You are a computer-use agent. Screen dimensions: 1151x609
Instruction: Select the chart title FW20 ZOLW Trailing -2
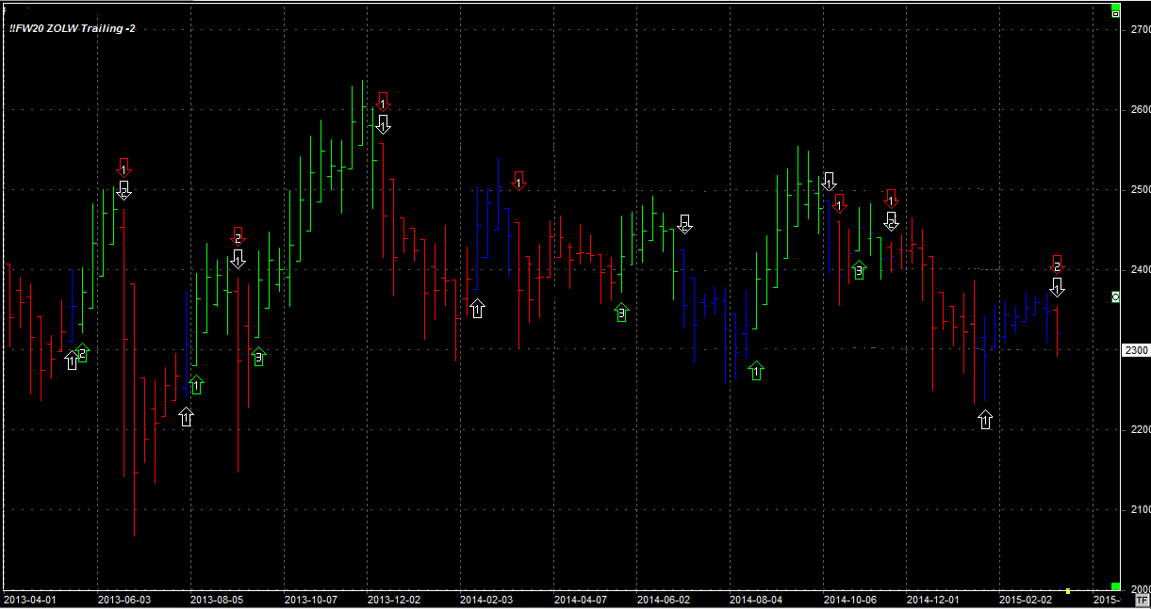[x=72, y=29]
